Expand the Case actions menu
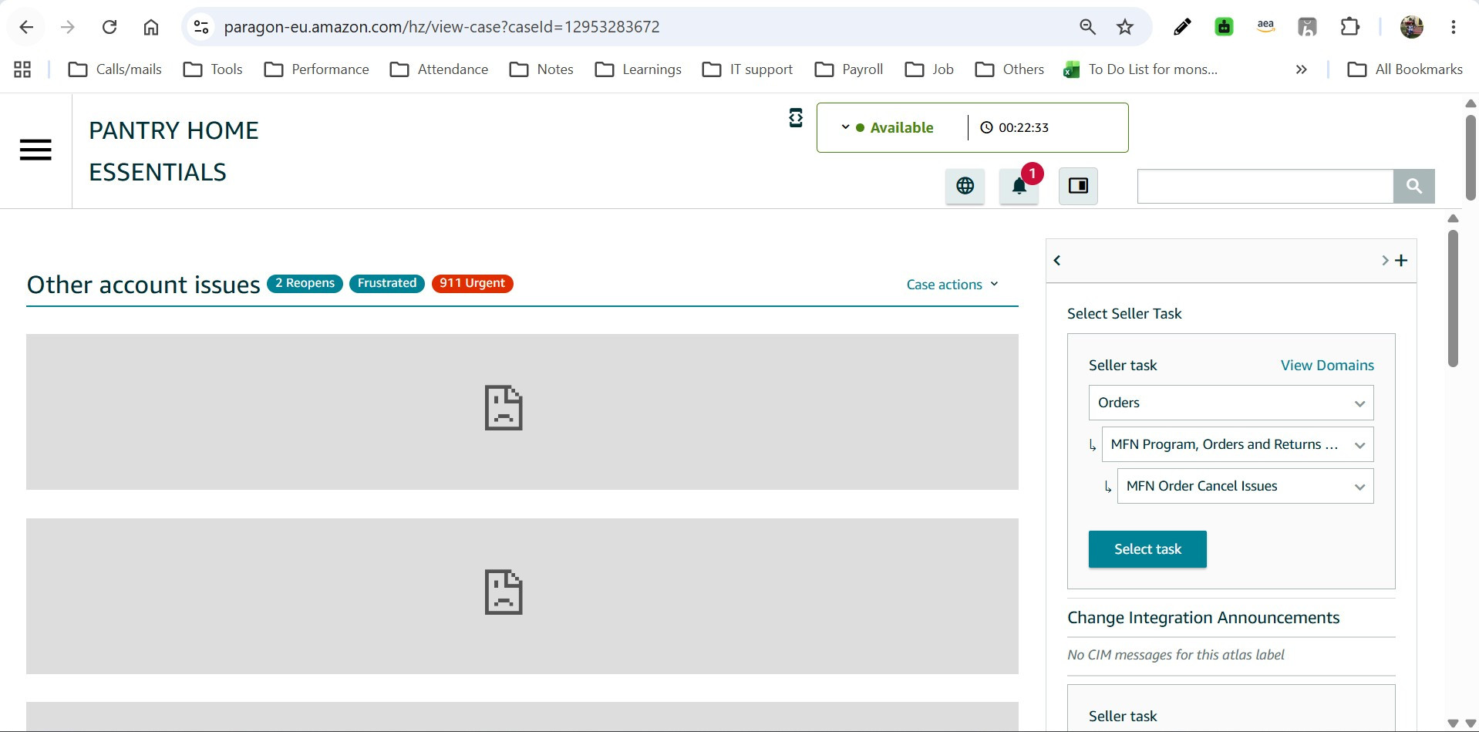Viewport: 1479px width, 732px height. (952, 285)
